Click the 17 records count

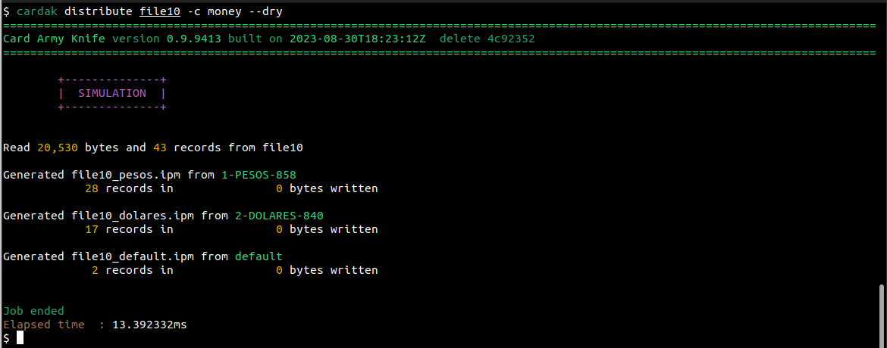92,229
